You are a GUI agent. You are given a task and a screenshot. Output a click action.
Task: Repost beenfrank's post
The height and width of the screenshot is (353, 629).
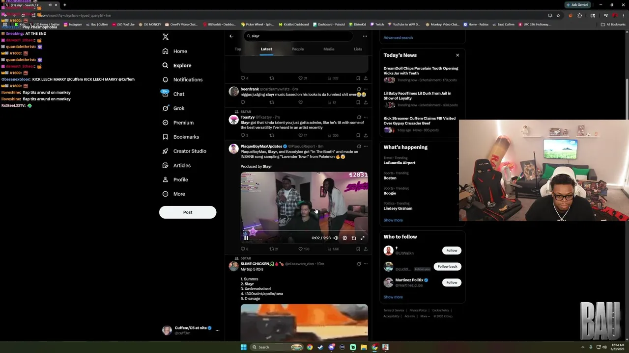pyautogui.click(x=271, y=102)
